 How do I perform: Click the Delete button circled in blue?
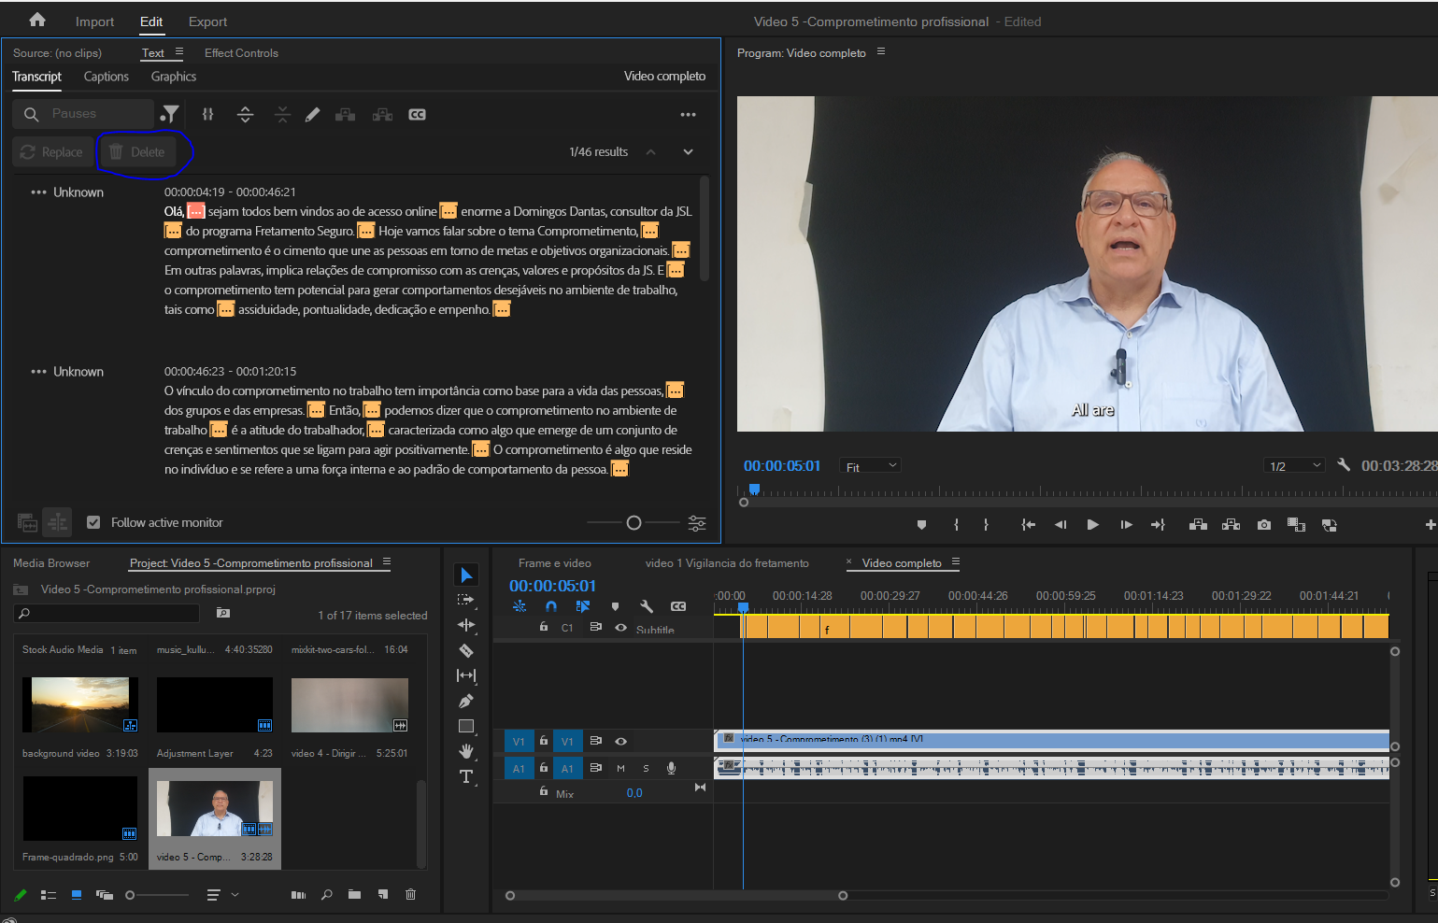tap(137, 151)
